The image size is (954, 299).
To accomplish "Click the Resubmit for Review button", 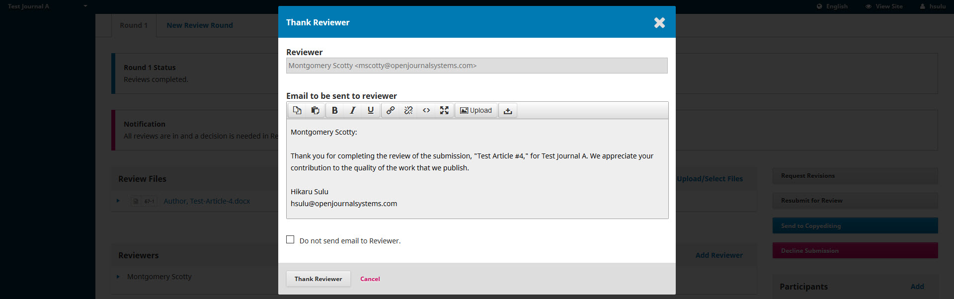I will click(x=855, y=201).
